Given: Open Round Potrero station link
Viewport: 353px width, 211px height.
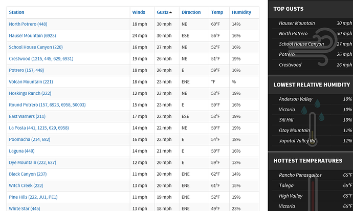Looking at the screenshot, I should pyautogui.click(x=47, y=104).
